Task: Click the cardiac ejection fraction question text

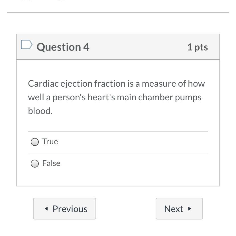Action: (x=116, y=97)
